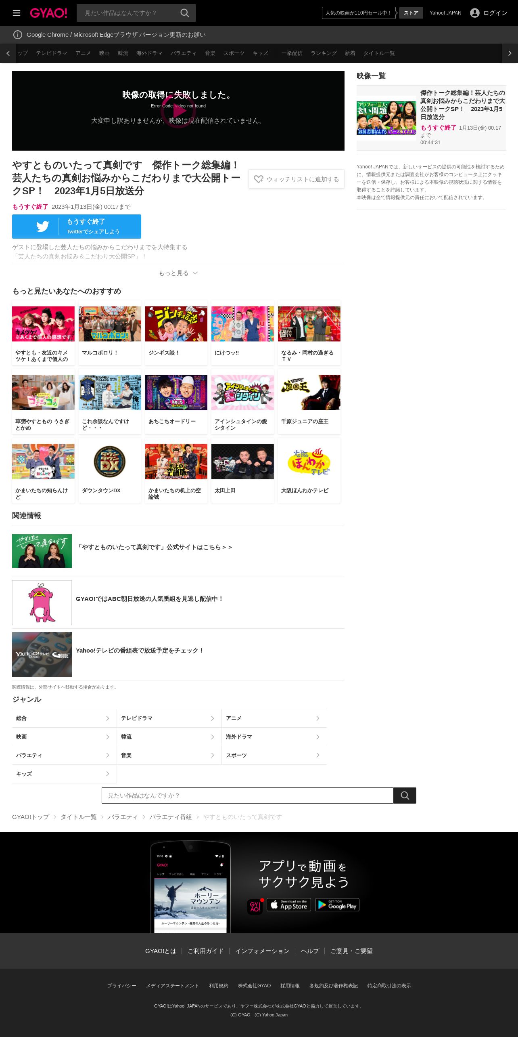The width and height of the screenshot is (518, 1037).
Task: Select ランキング tab in top nav
Action: coord(324,53)
